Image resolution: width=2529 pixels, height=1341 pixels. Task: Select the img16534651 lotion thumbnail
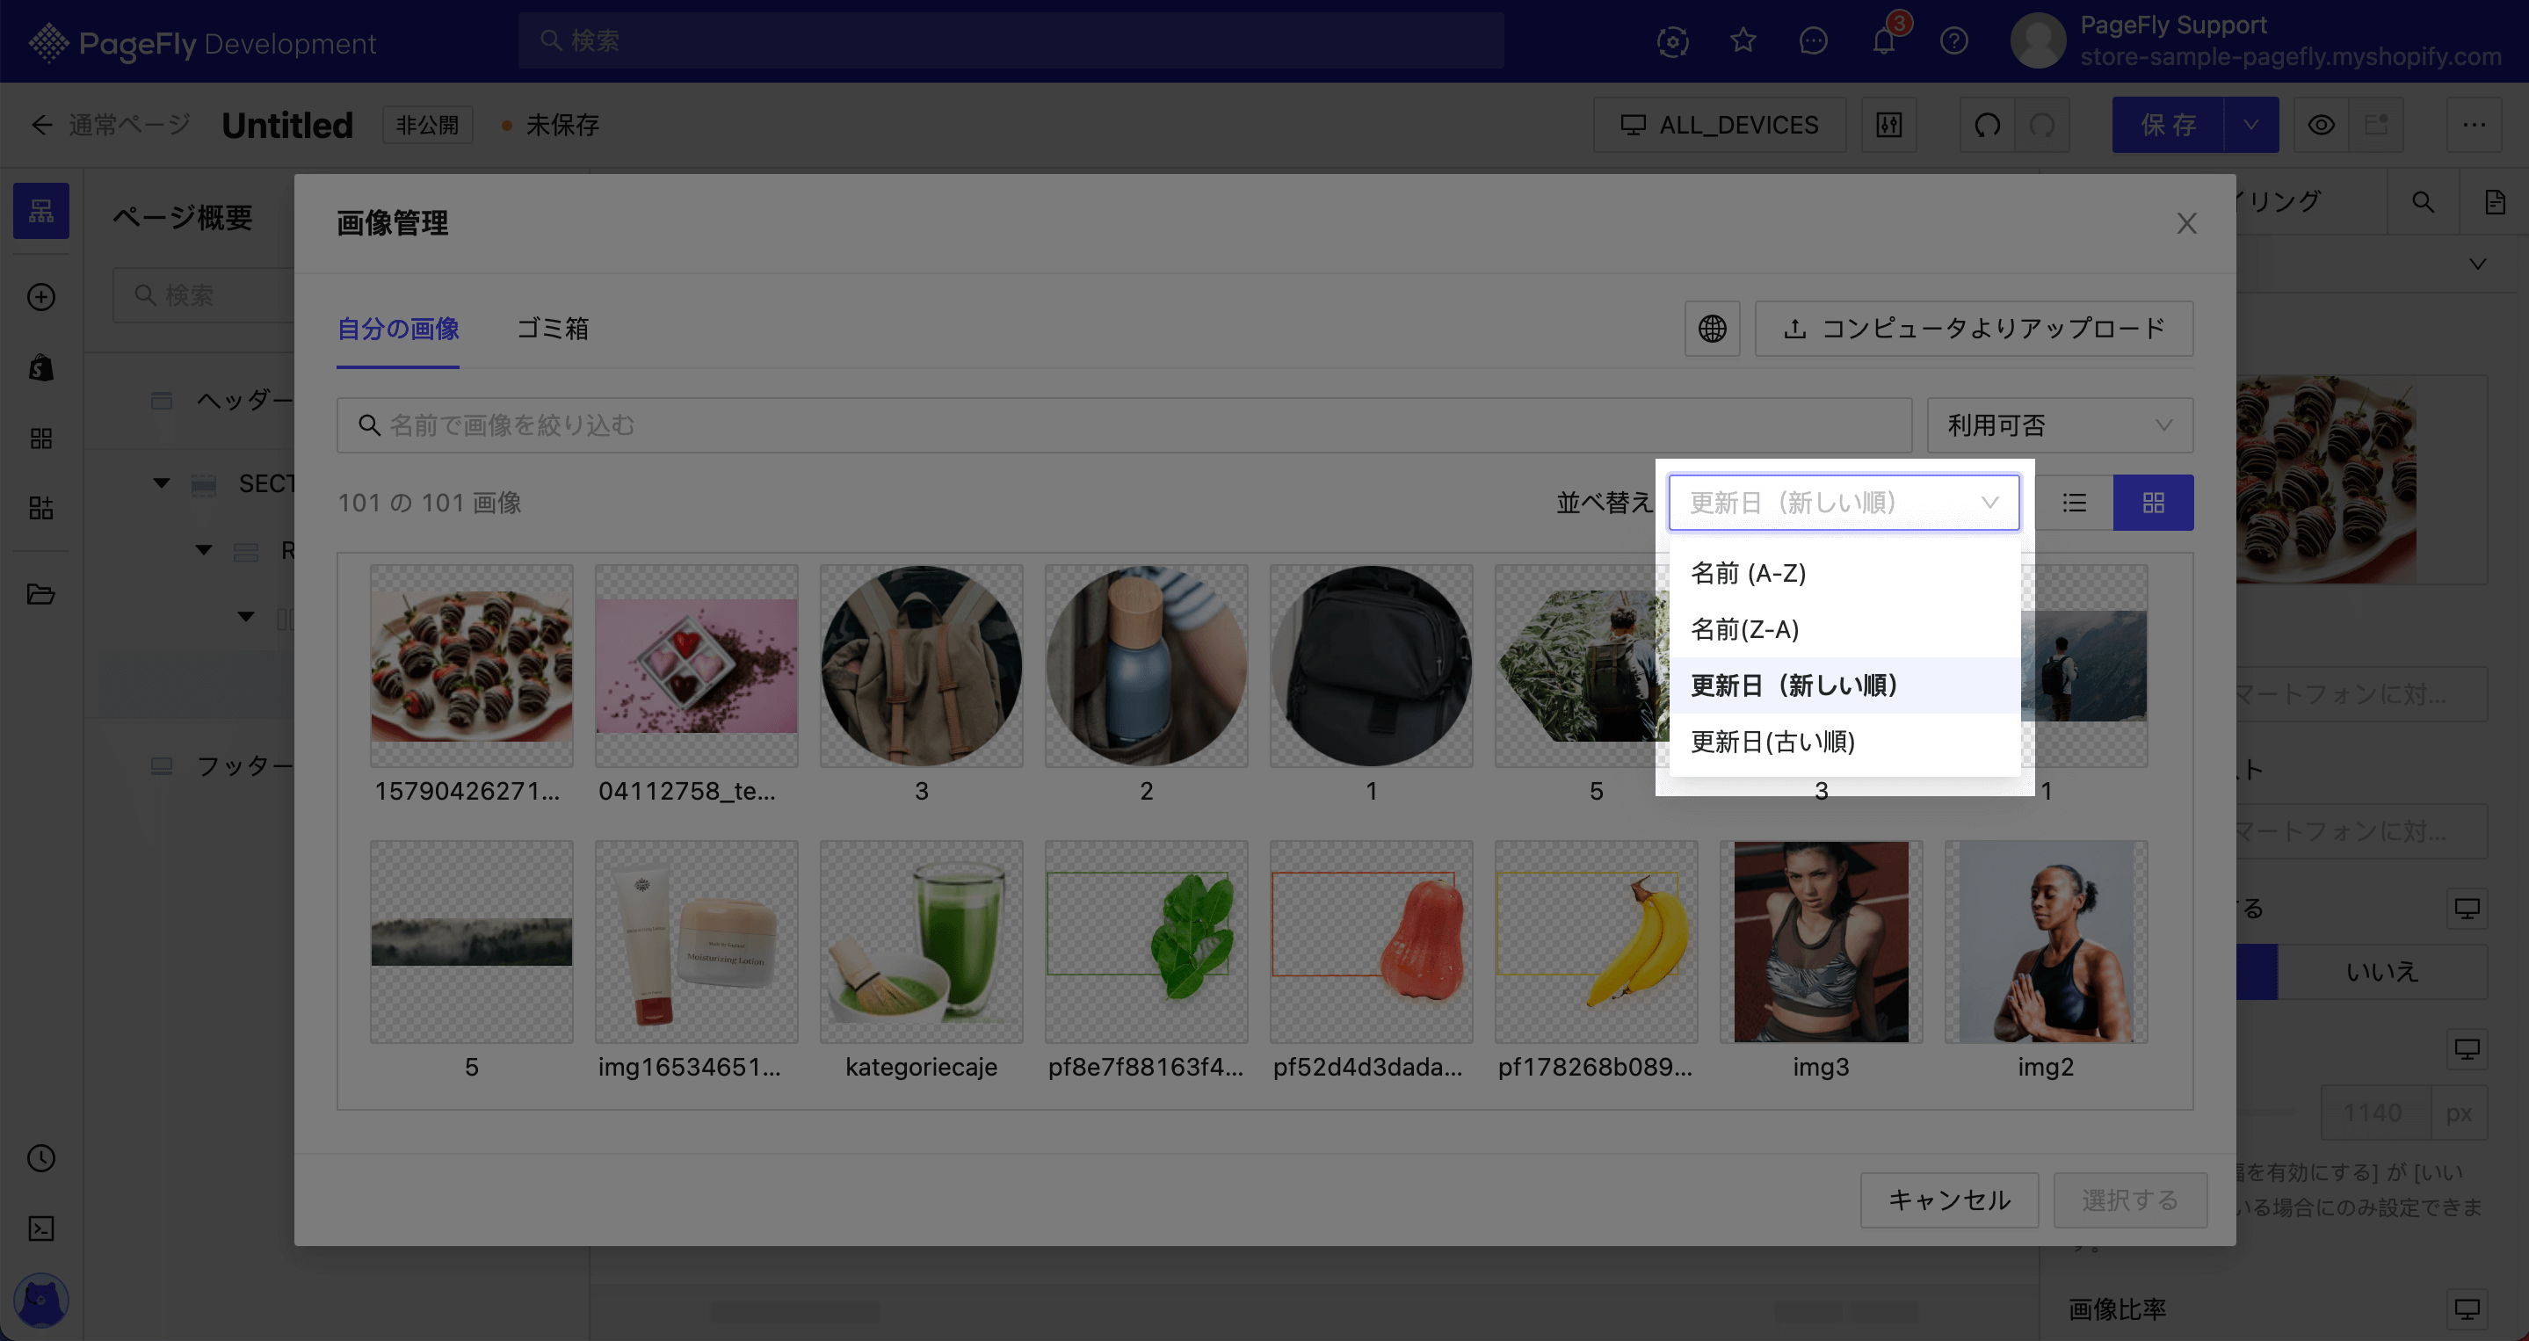coord(696,941)
